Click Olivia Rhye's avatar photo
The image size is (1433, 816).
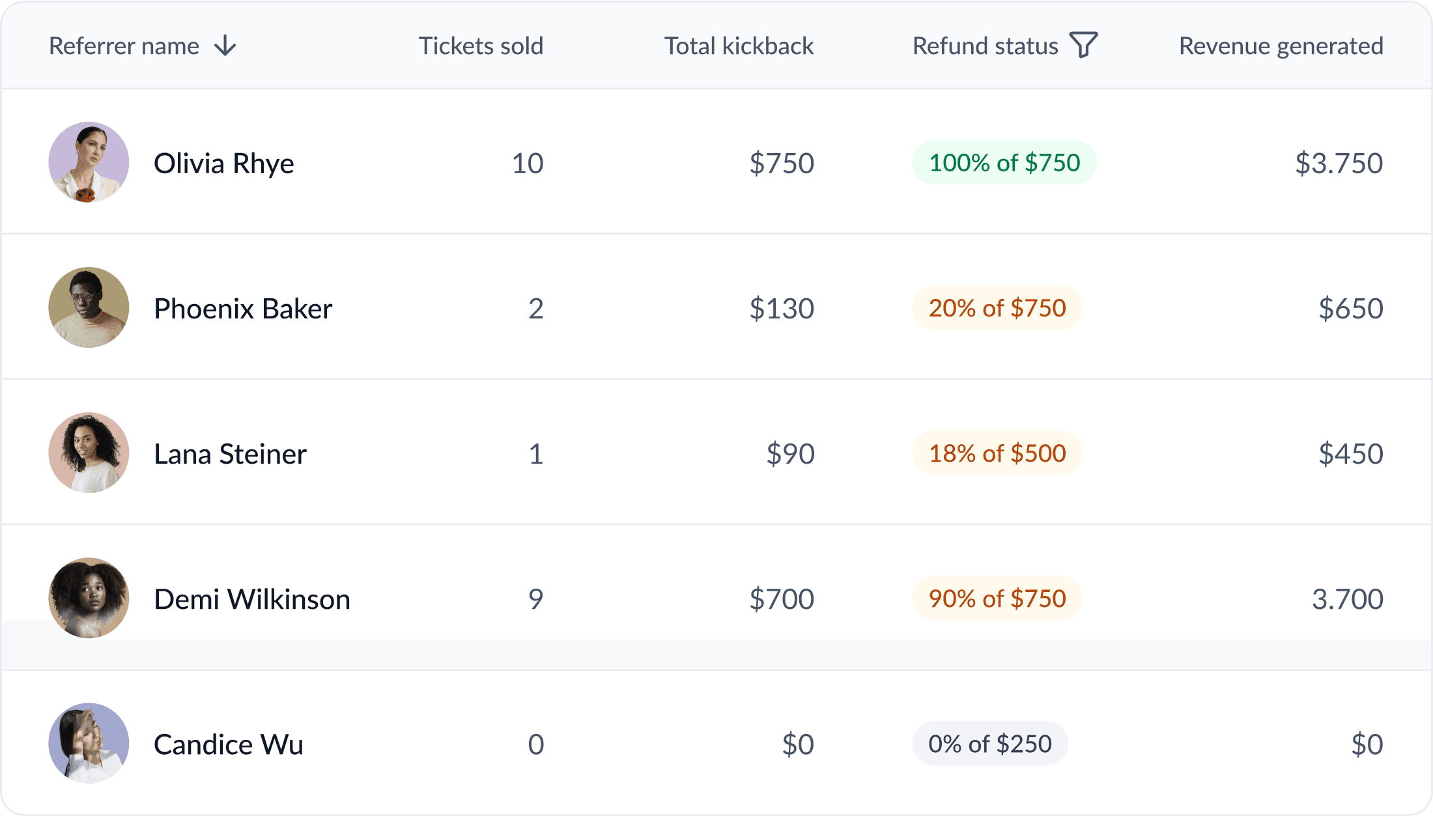(x=89, y=162)
